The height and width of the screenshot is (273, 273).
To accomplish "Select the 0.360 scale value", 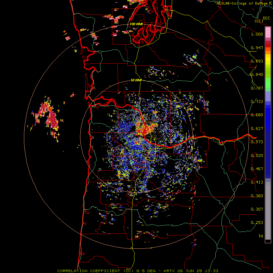I will tap(257, 196).
